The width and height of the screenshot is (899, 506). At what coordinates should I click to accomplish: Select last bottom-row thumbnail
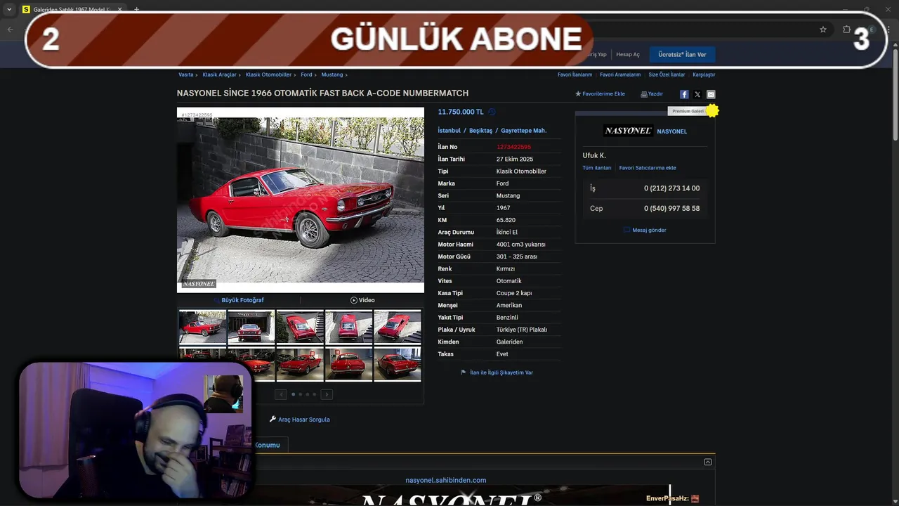point(398,364)
